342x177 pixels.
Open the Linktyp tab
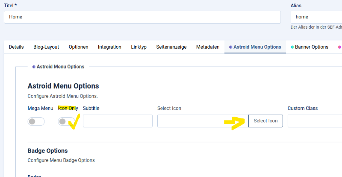tap(139, 47)
